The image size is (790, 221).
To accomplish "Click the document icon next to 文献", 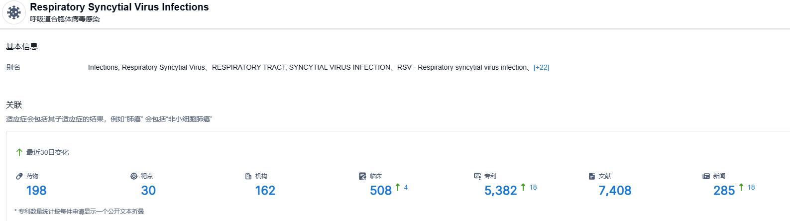I will point(592,176).
